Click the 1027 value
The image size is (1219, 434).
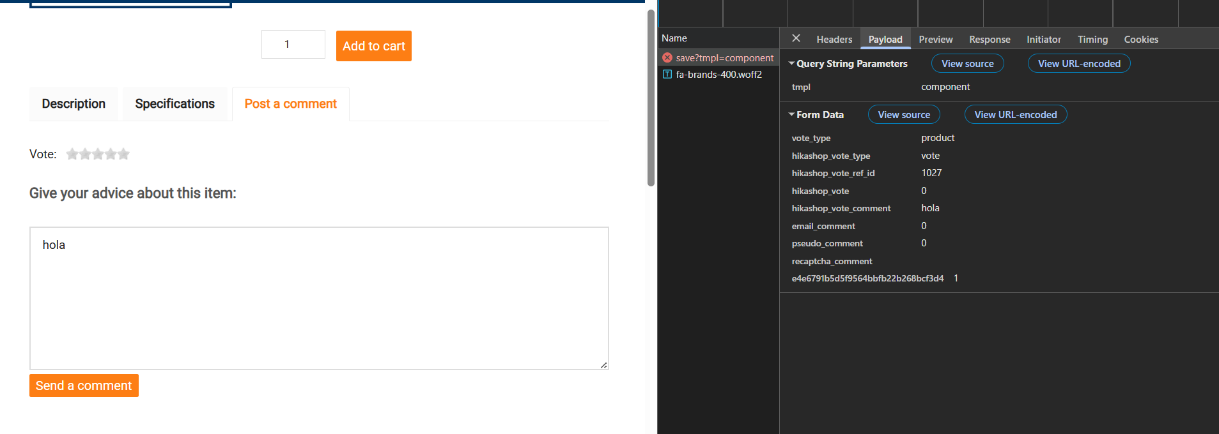pyautogui.click(x=931, y=173)
